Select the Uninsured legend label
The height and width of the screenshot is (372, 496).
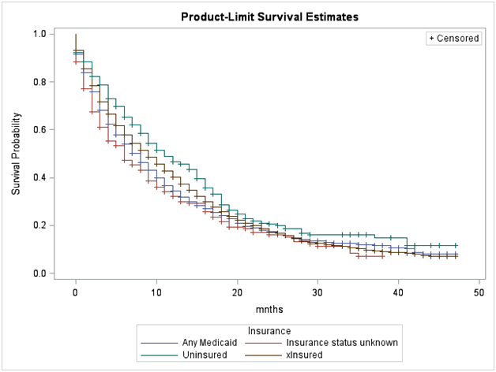coord(205,355)
